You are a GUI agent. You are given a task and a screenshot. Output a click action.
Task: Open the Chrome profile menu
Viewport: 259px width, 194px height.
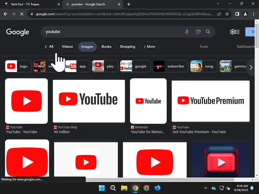tap(245, 14)
